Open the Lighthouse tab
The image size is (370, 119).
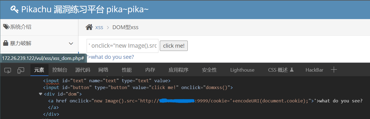[x=242, y=70]
